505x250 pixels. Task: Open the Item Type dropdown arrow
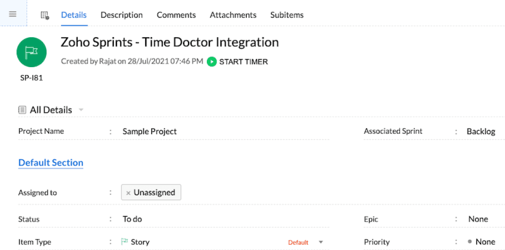[x=321, y=242]
